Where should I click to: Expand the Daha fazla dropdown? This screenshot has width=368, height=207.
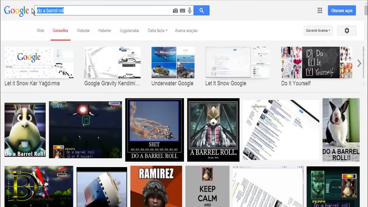pos(157,30)
